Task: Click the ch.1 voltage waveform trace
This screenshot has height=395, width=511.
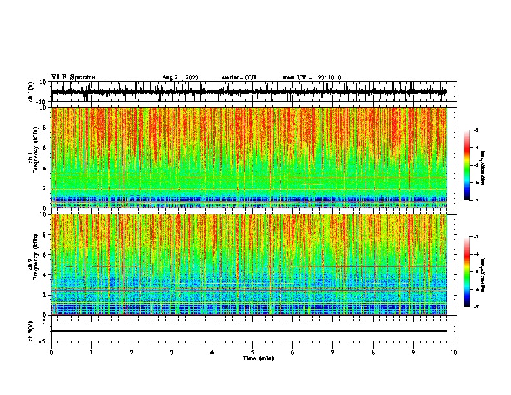Action: click(248, 92)
